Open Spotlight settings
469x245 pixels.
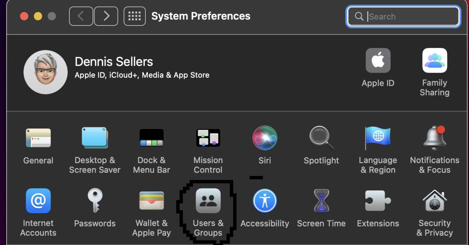point(321,138)
